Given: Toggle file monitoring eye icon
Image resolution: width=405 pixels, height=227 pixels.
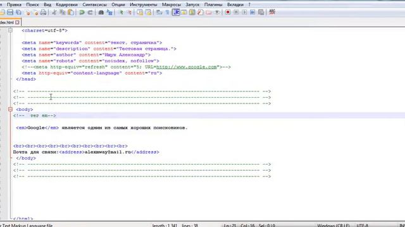Looking at the screenshot, I should tap(217, 12).
